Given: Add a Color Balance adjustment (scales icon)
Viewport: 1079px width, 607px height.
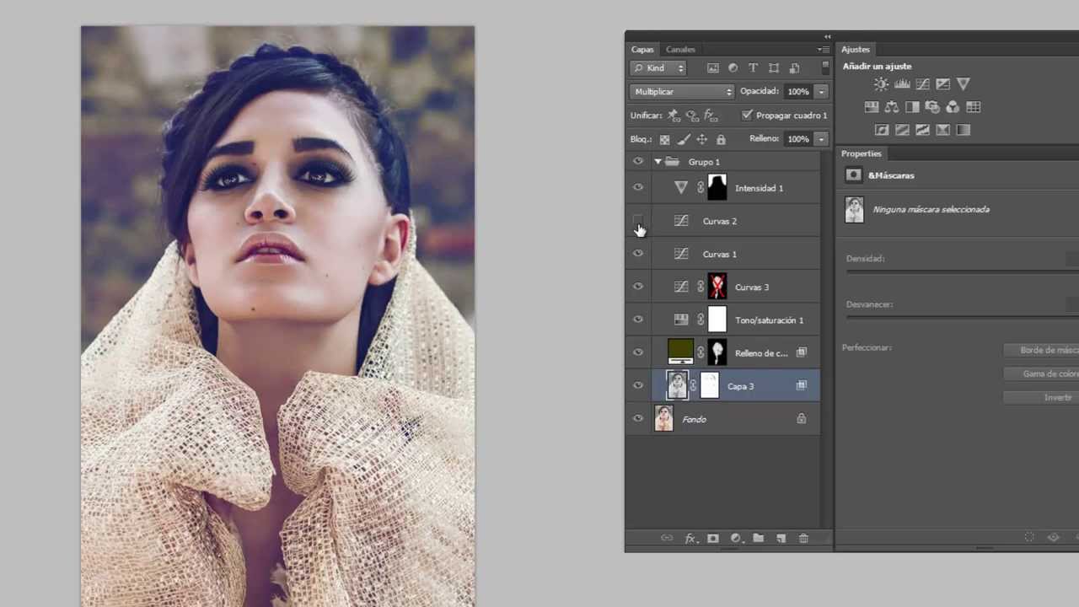Looking at the screenshot, I should (892, 107).
